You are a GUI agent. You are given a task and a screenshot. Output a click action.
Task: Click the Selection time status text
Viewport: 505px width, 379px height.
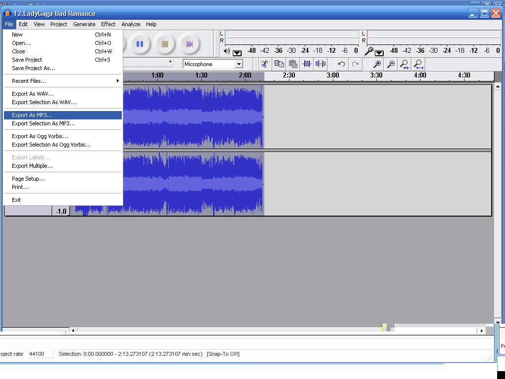[x=130, y=354]
